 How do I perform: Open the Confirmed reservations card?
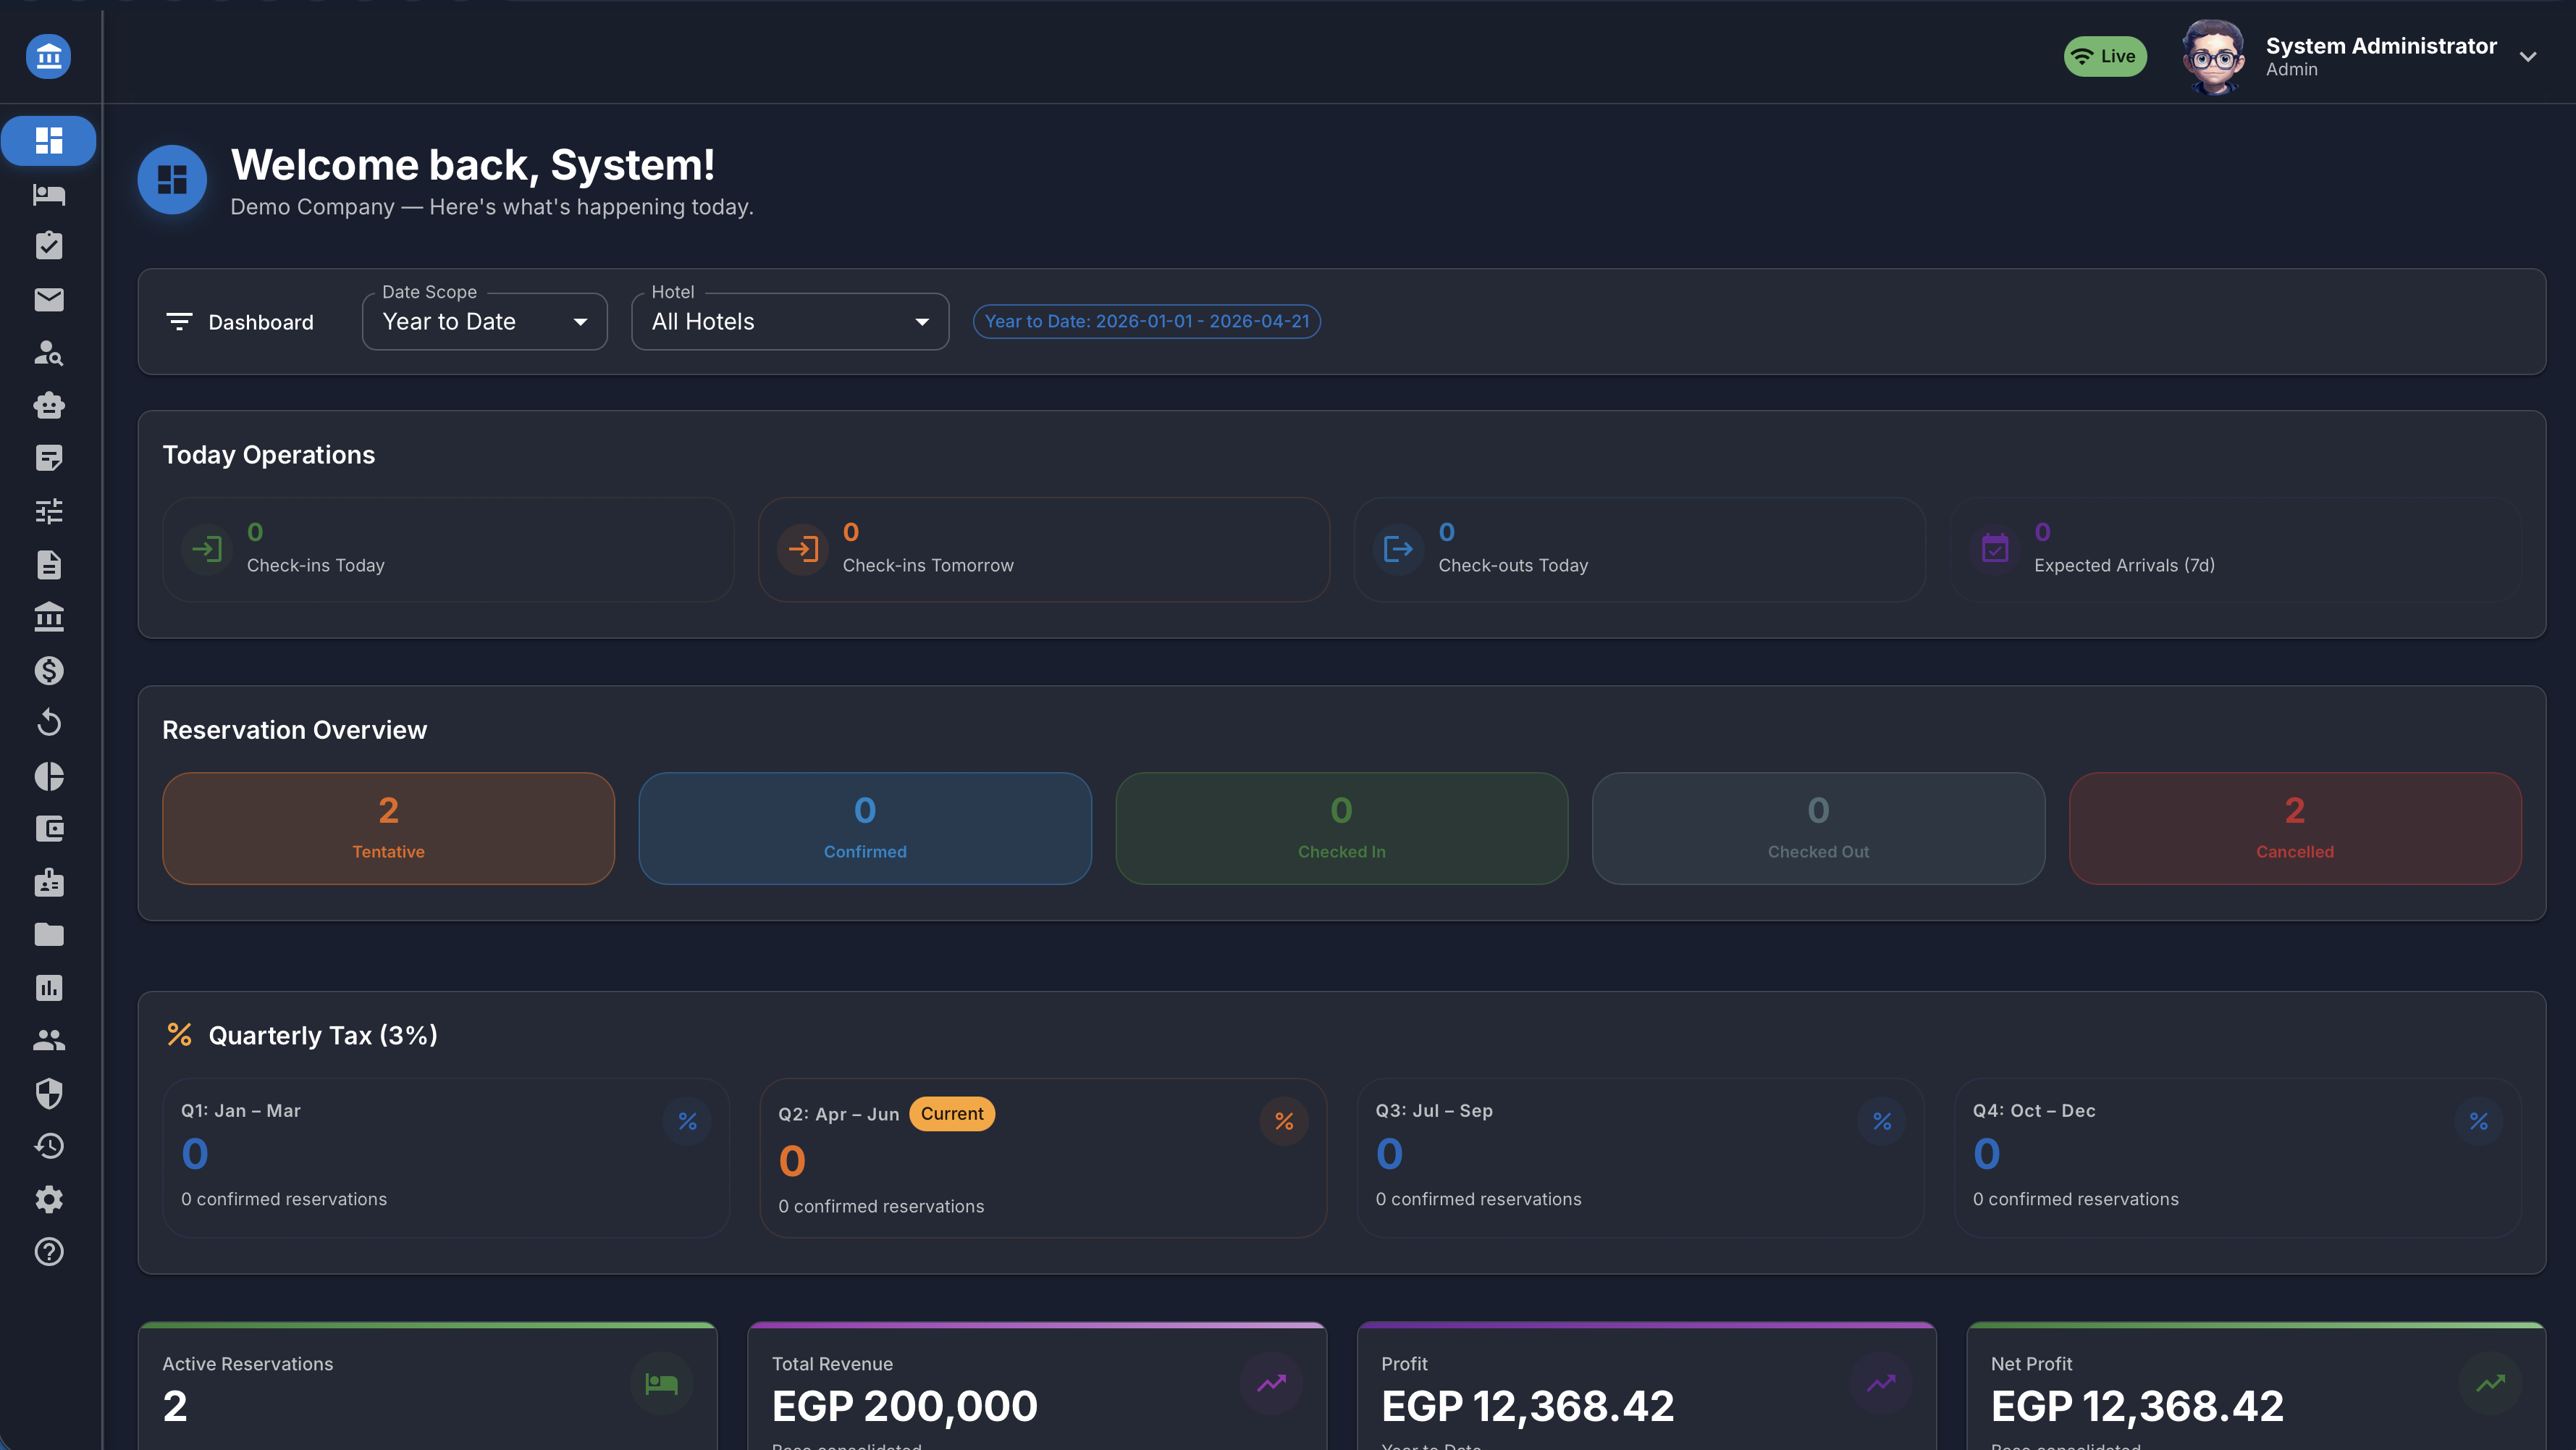click(x=865, y=829)
